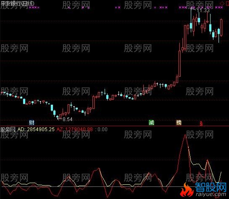Image resolution: width=229 pixels, height=199 pixels.
Task: Click the AZ: 1279040.88 indicator value
Action: [x=75, y=129]
